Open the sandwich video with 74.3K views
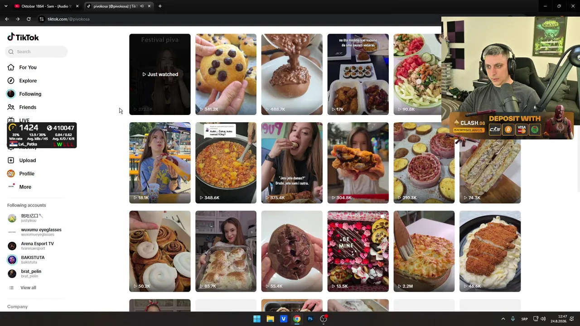 click(x=490, y=171)
